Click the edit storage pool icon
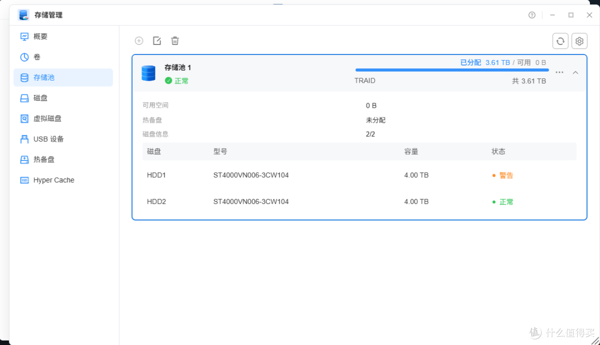The width and height of the screenshot is (600, 345). (x=157, y=41)
